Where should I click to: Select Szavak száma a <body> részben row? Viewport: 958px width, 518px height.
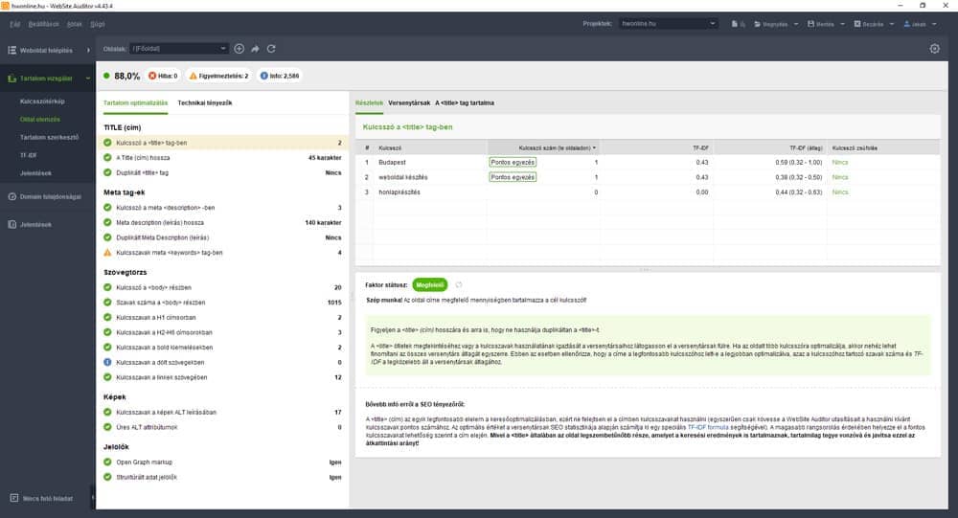(222, 303)
